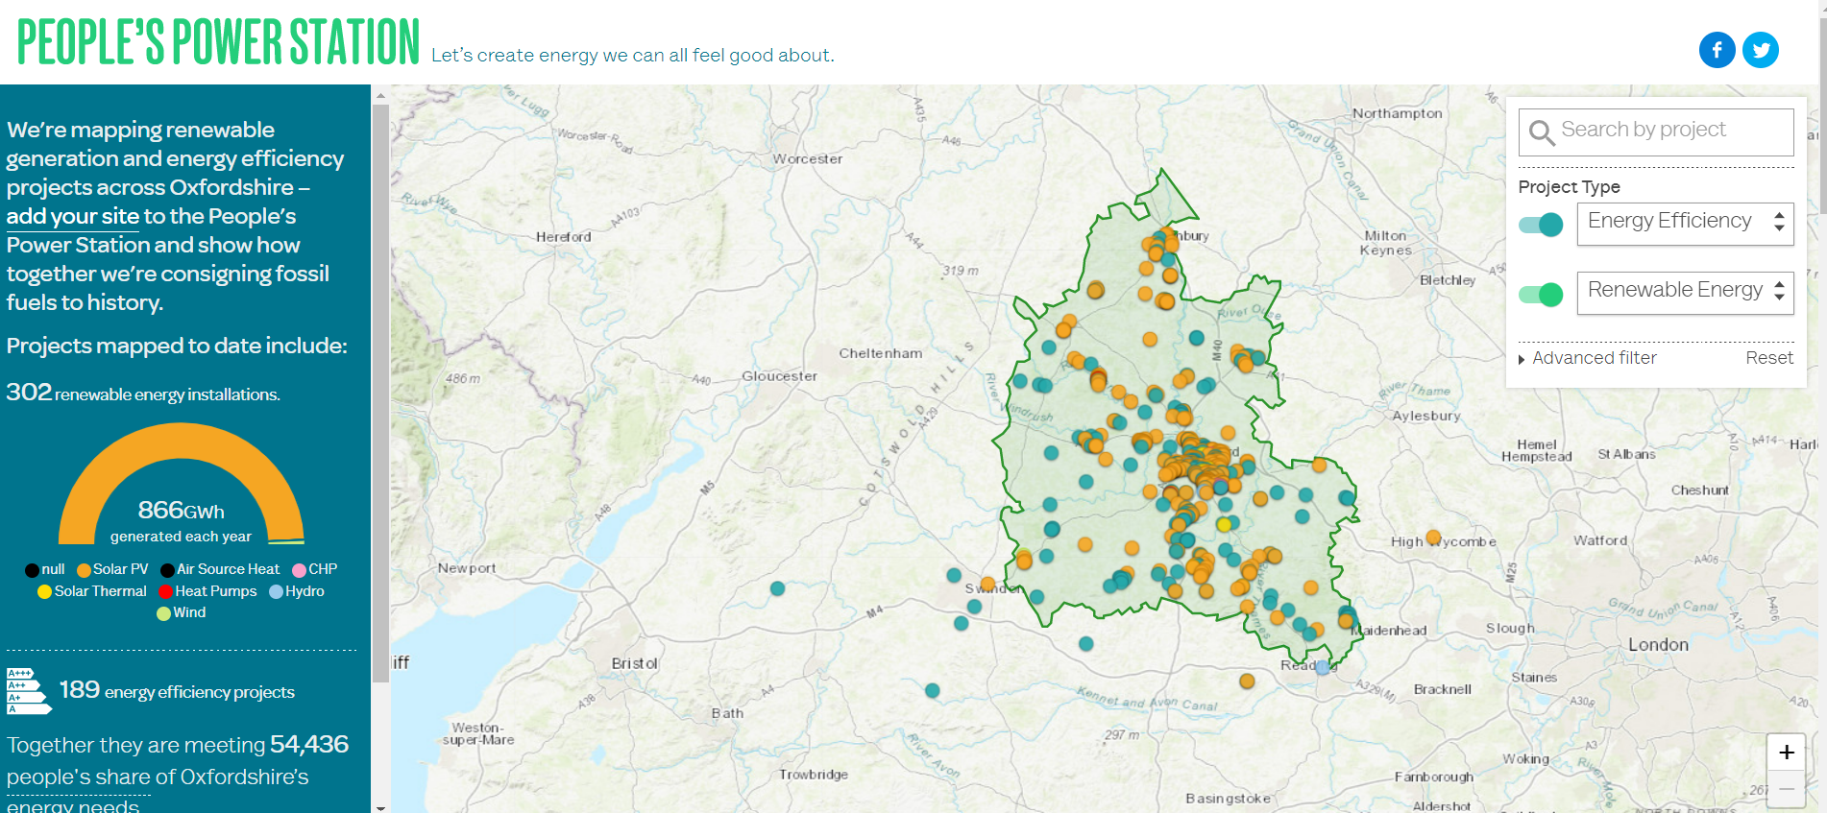
Task: Open the Twitter share icon
Action: [1760, 50]
